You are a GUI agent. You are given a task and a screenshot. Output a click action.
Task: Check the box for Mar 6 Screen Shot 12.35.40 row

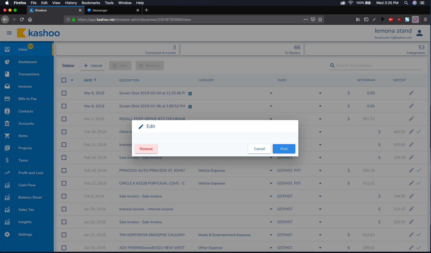point(64,93)
